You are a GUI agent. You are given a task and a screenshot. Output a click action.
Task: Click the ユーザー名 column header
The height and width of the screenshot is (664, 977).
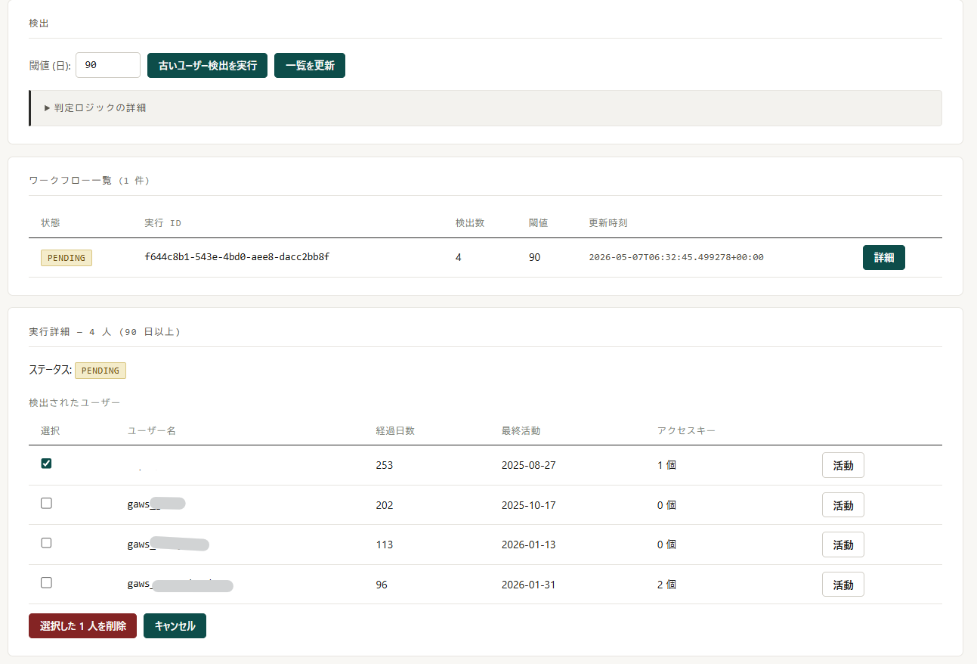(152, 430)
